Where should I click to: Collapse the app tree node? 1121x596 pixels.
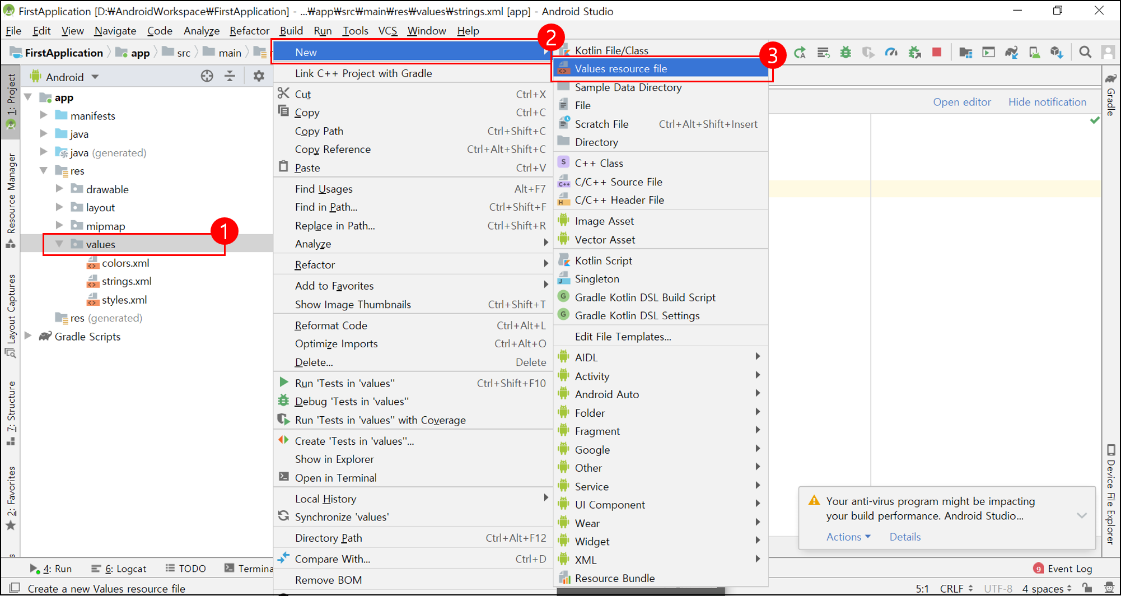tap(29, 97)
